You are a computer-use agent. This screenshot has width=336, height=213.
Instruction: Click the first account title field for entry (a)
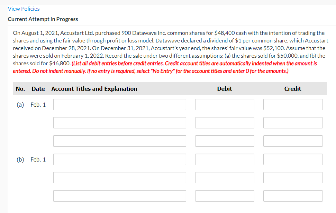(x=119, y=104)
